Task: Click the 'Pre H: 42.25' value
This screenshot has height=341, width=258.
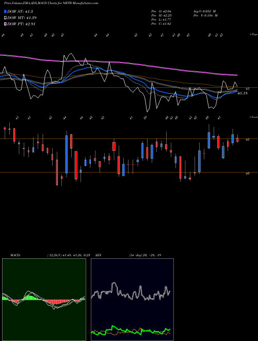Action: coord(161,15)
